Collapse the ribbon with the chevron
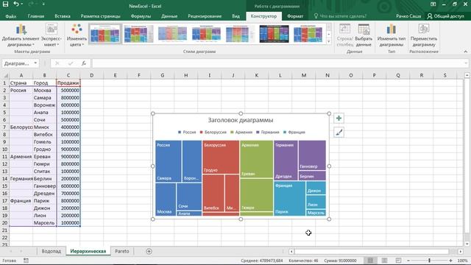471x265 pixels. 465,52
